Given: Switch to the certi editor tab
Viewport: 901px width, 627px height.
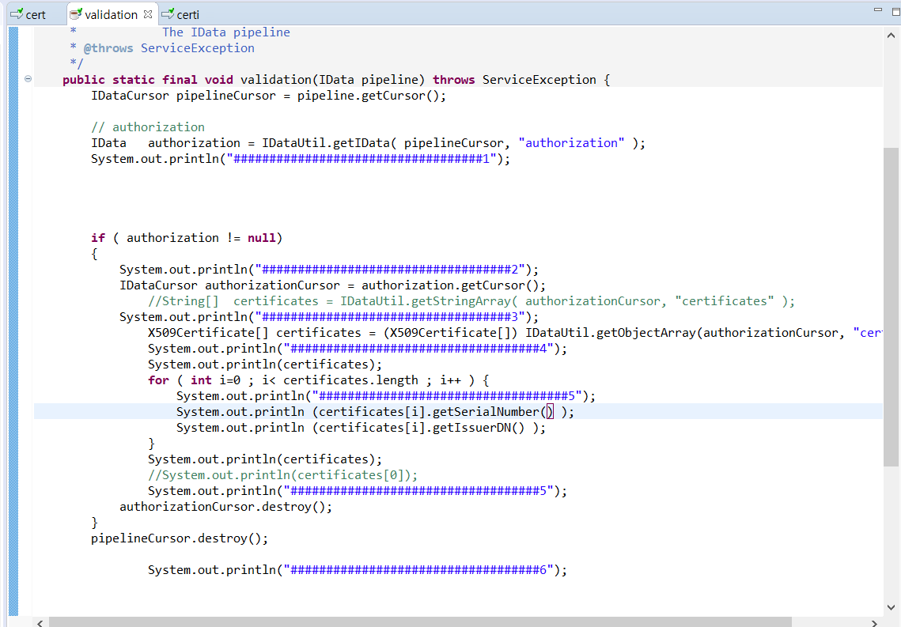Looking at the screenshot, I should pyautogui.click(x=187, y=14).
